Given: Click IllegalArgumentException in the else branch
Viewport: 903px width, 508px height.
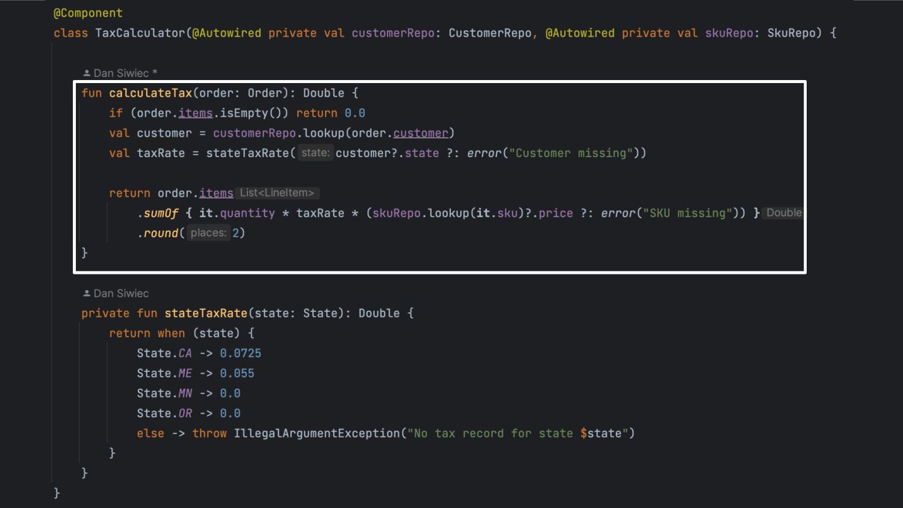Looking at the screenshot, I should coord(316,433).
